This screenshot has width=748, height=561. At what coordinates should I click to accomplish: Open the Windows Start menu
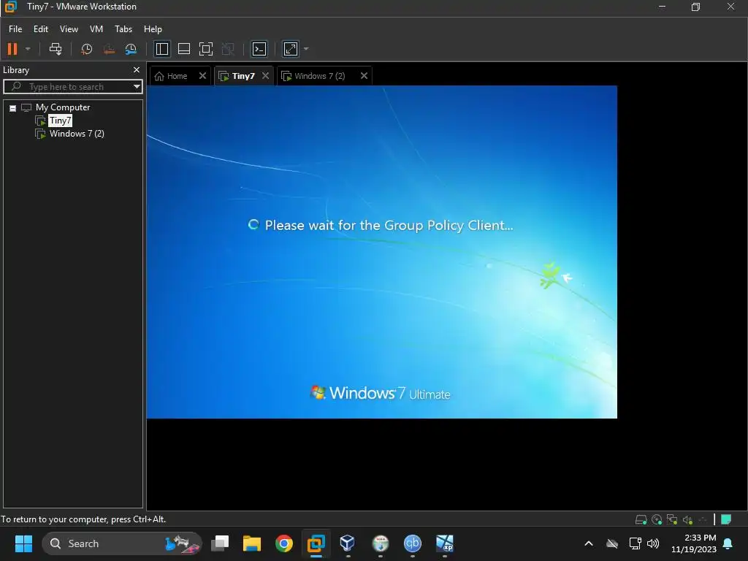click(x=23, y=543)
